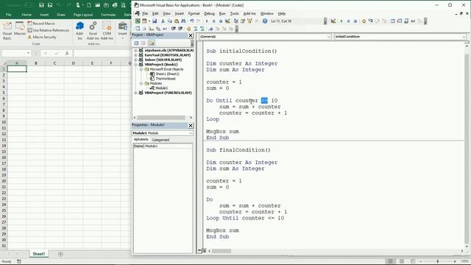Select Sheet1 (Sheet1) in project tree
Viewport: 471px width, 265px height.
[x=167, y=74]
